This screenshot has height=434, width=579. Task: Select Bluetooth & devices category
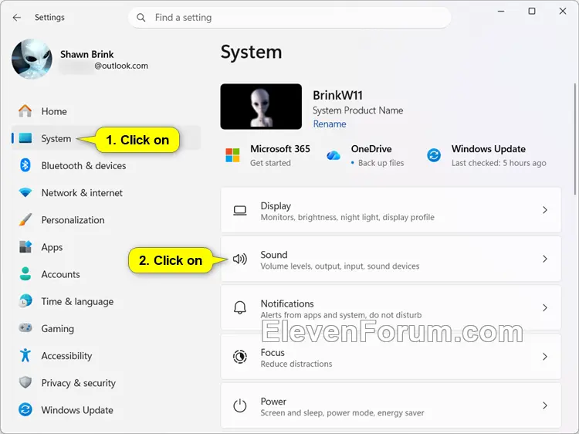(x=106, y=165)
